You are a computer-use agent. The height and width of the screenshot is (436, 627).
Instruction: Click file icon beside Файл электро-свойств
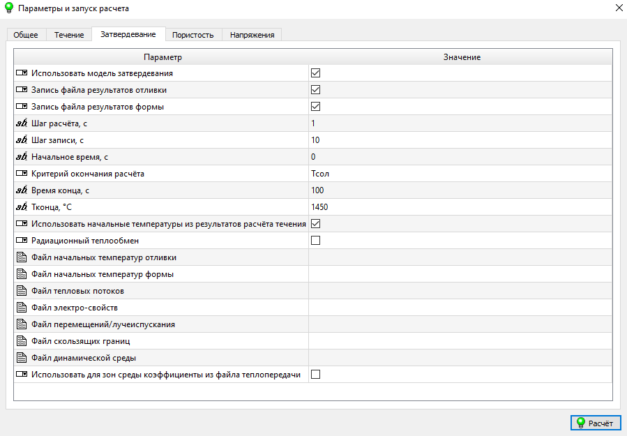coord(21,308)
